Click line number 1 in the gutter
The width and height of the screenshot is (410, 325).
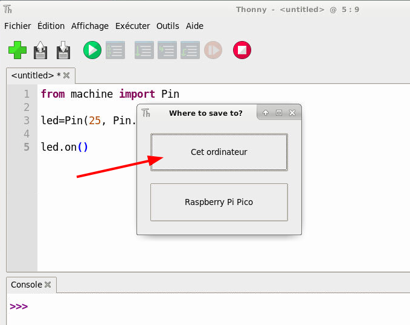tap(27, 93)
